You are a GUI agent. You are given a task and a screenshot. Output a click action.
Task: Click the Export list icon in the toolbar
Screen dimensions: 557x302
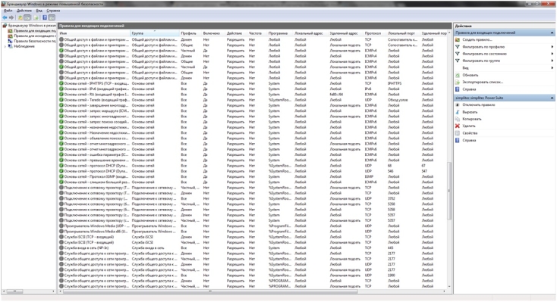pyautogui.click(x=36, y=17)
